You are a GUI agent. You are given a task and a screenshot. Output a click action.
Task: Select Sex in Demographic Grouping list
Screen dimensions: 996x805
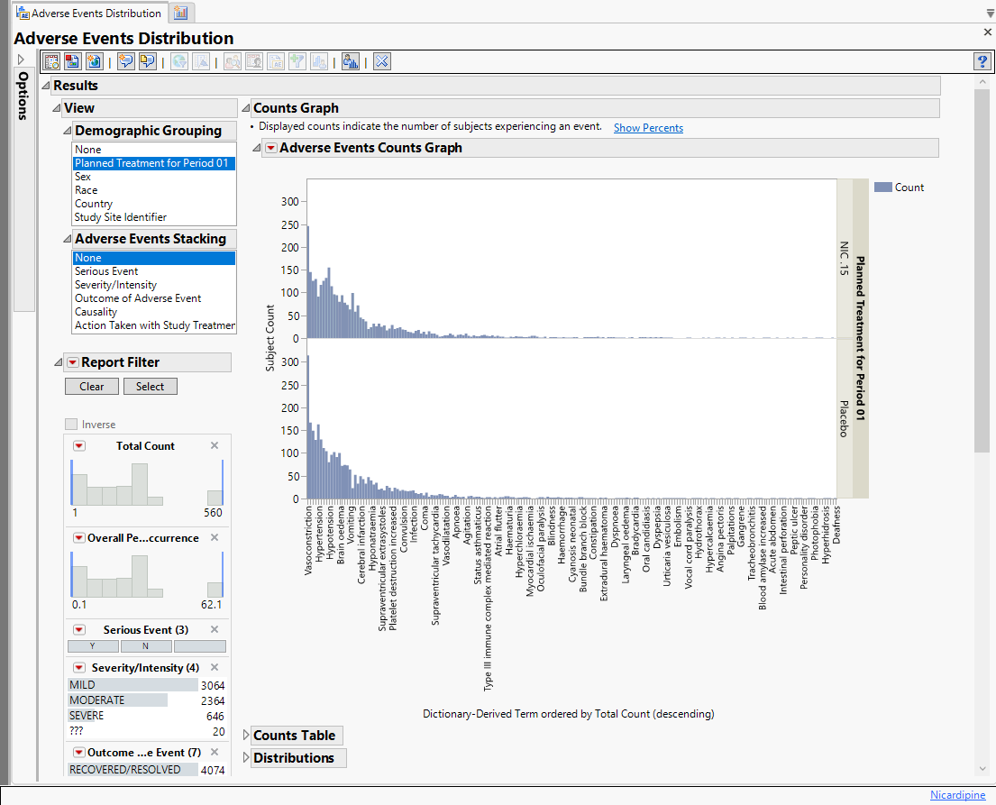(x=83, y=177)
